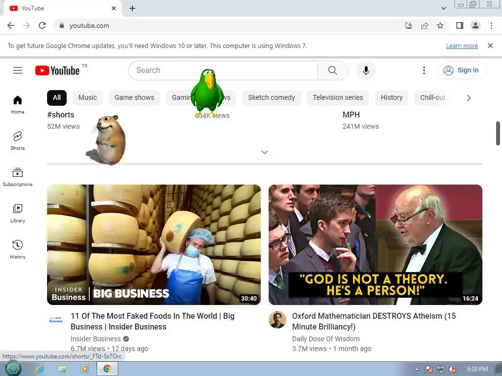Screen dimensions: 502x376
Task: Open the MPH short title
Action: 351,115
